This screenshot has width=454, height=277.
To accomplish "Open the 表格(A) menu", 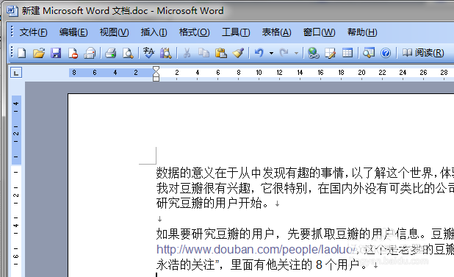I will (x=276, y=32).
